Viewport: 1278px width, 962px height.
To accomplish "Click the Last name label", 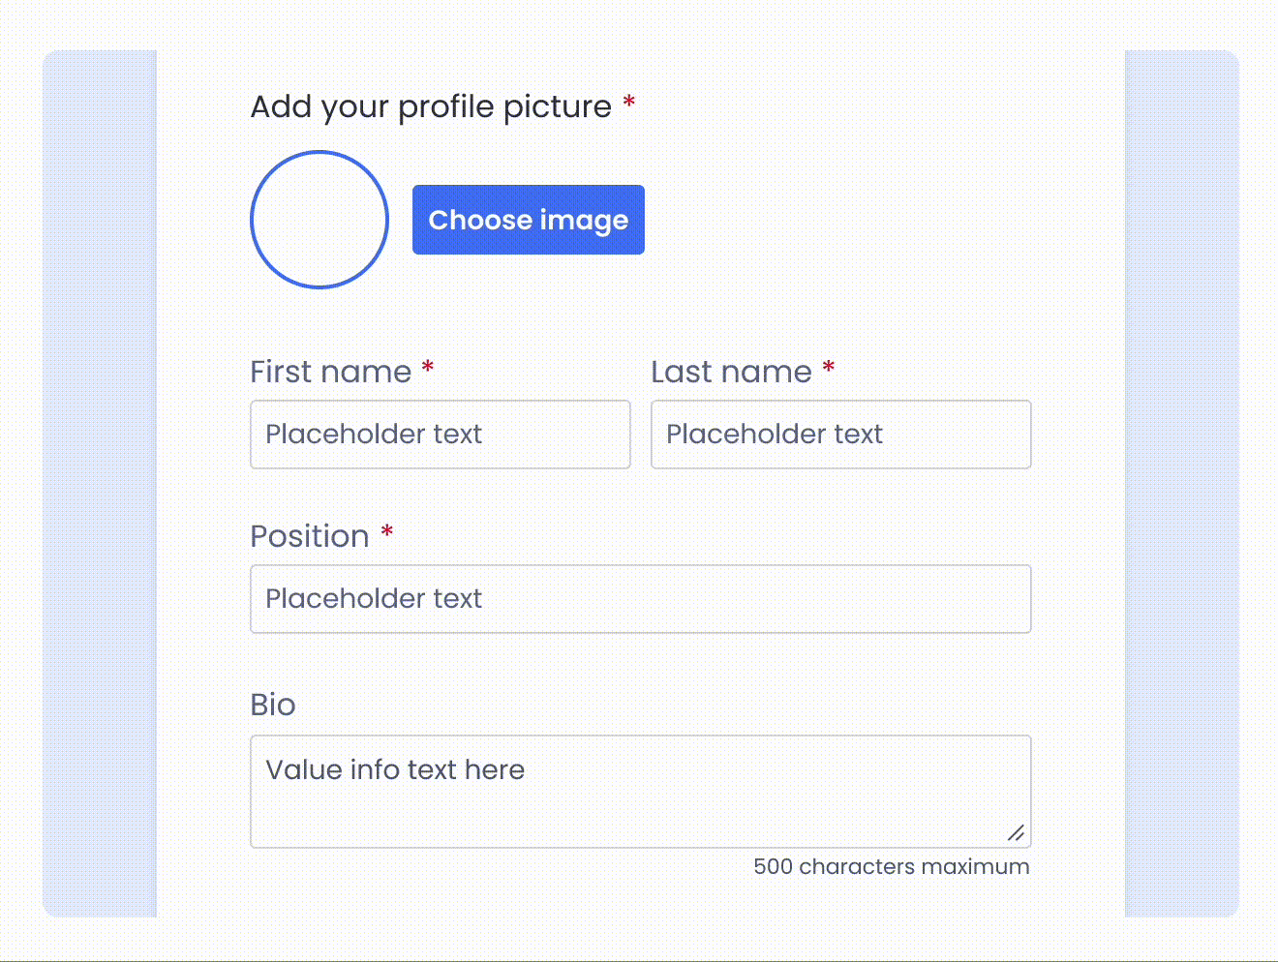I will 731,372.
